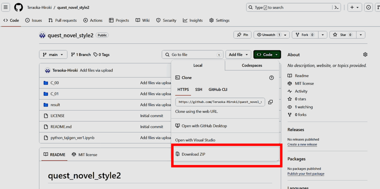The height and width of the screenshot is (189, 380).
Task: Click the Go to file search field
Action: [192, 55]
